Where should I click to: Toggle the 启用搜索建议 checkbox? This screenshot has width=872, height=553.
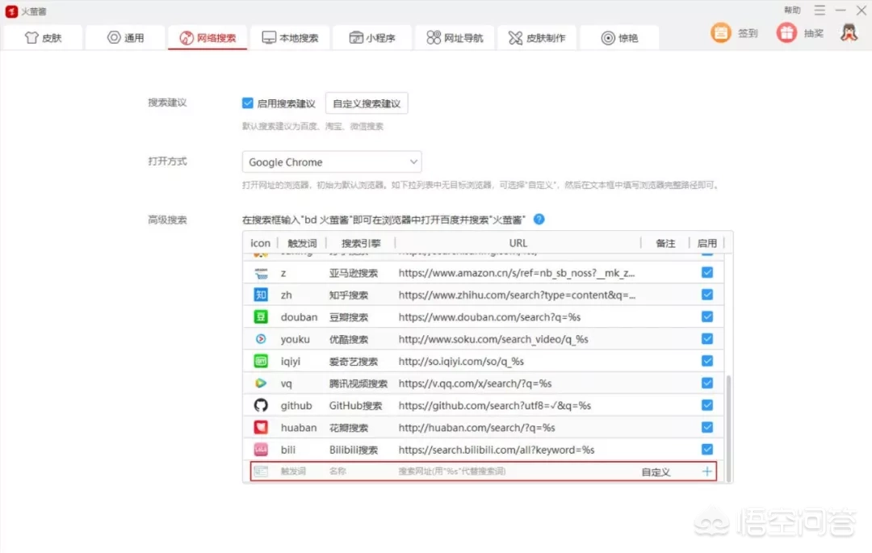(248, 103)
